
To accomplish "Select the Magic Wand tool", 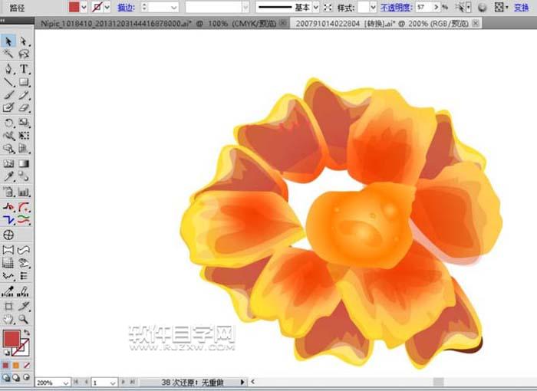I will pyautogui.click(x=8, y=55).
